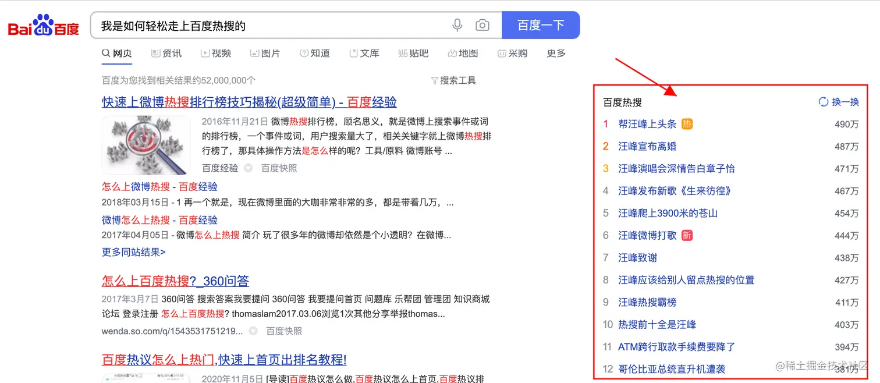
Task: Select the 网页 tab
Action: pos(117,54)
